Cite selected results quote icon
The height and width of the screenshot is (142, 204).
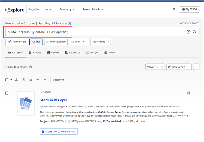[45, 79]
